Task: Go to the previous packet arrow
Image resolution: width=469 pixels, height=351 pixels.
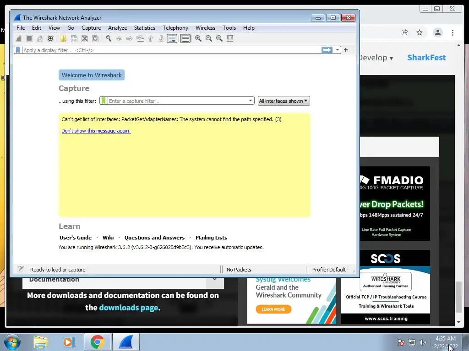Action: tap(119, 38)
